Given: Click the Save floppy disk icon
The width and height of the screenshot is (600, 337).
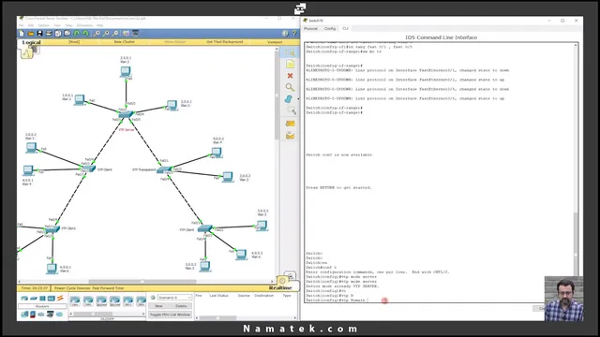Looking at the screenshot, I should (x=39, y=34).
